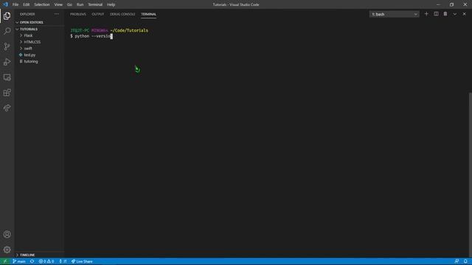Screen dimensions: 472x265
Task: Create a new terminal with plus icon
Action: pos(426,14)
